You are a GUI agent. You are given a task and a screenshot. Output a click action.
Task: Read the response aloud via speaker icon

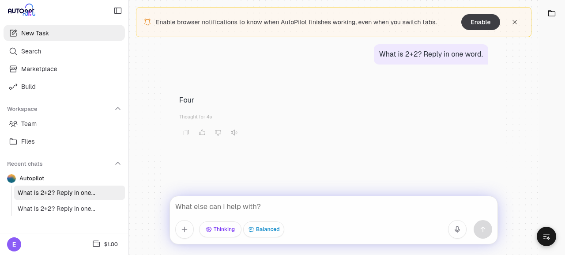pyautogui.click(x=234, y=133)
